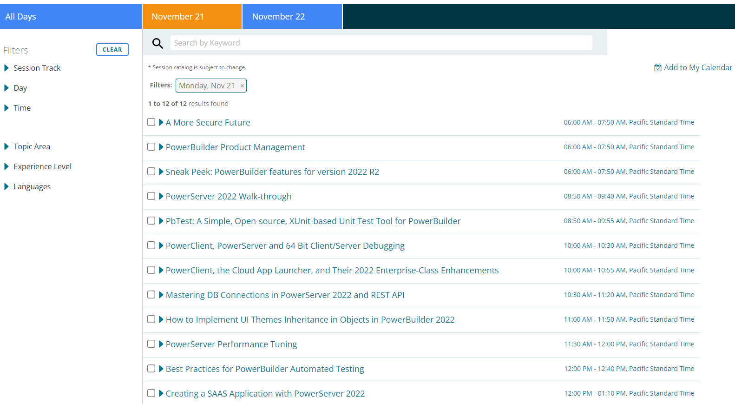This screenshot has width=735, height=404.
Task: Tick Best Practices Automated Testing checkbox
Action: tap(151, 368)
